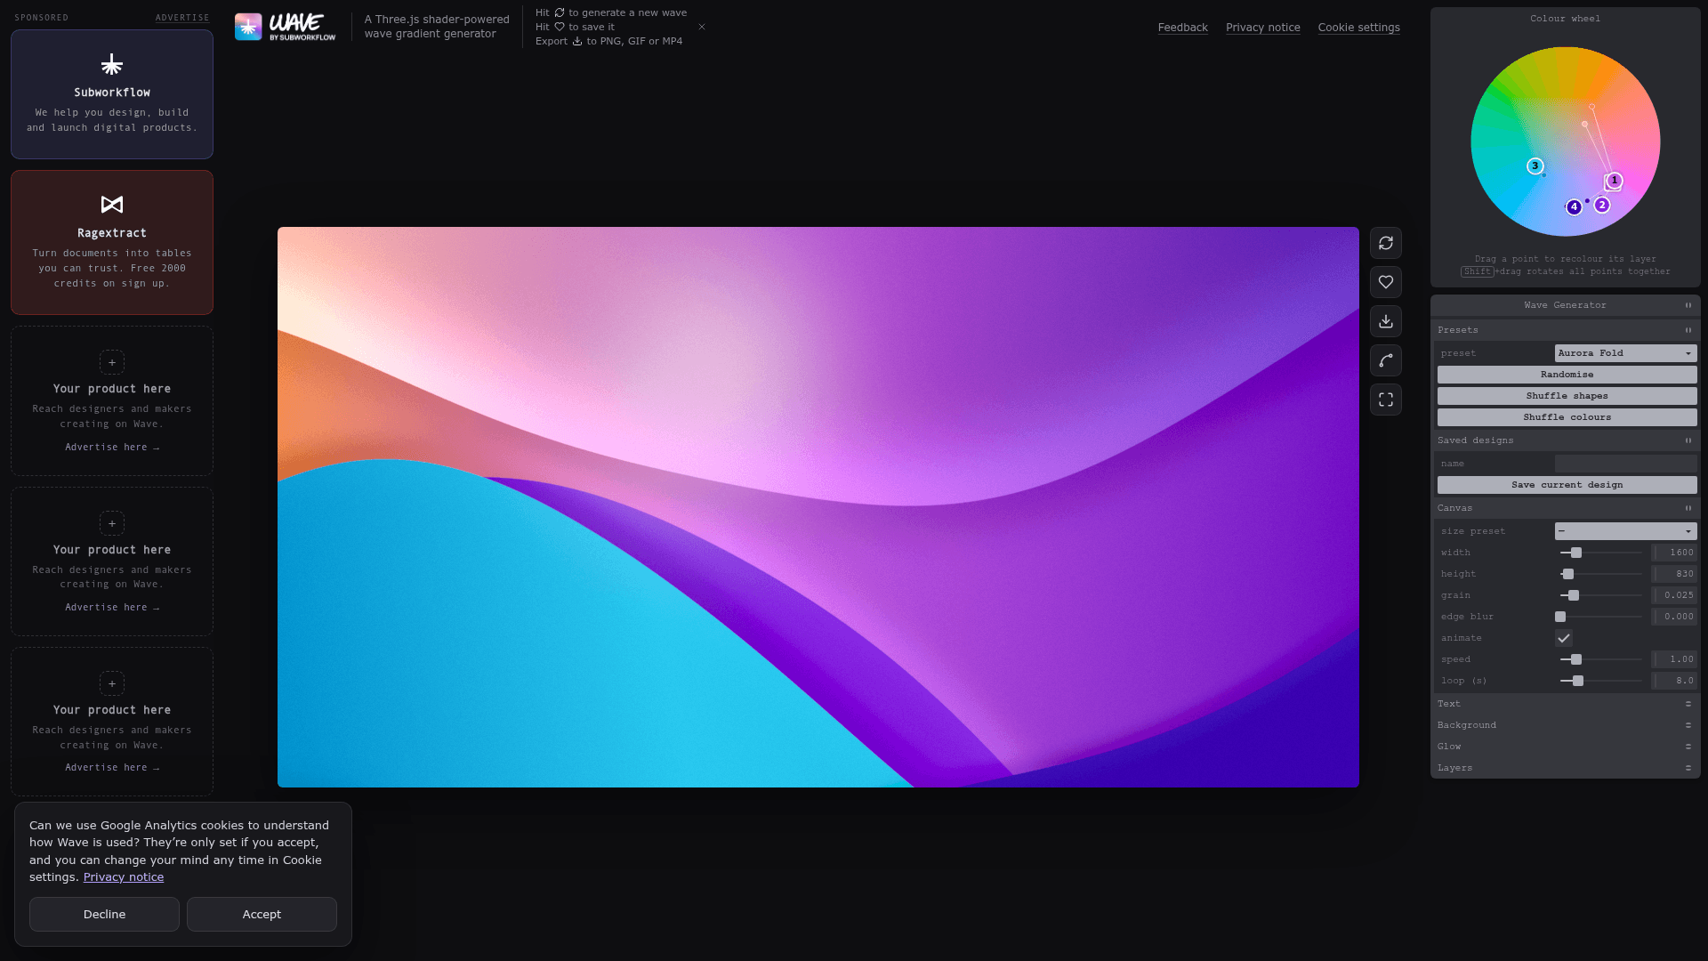1708x961 pixels.
Task: Click the export download icon
Action: [1386, 321]
